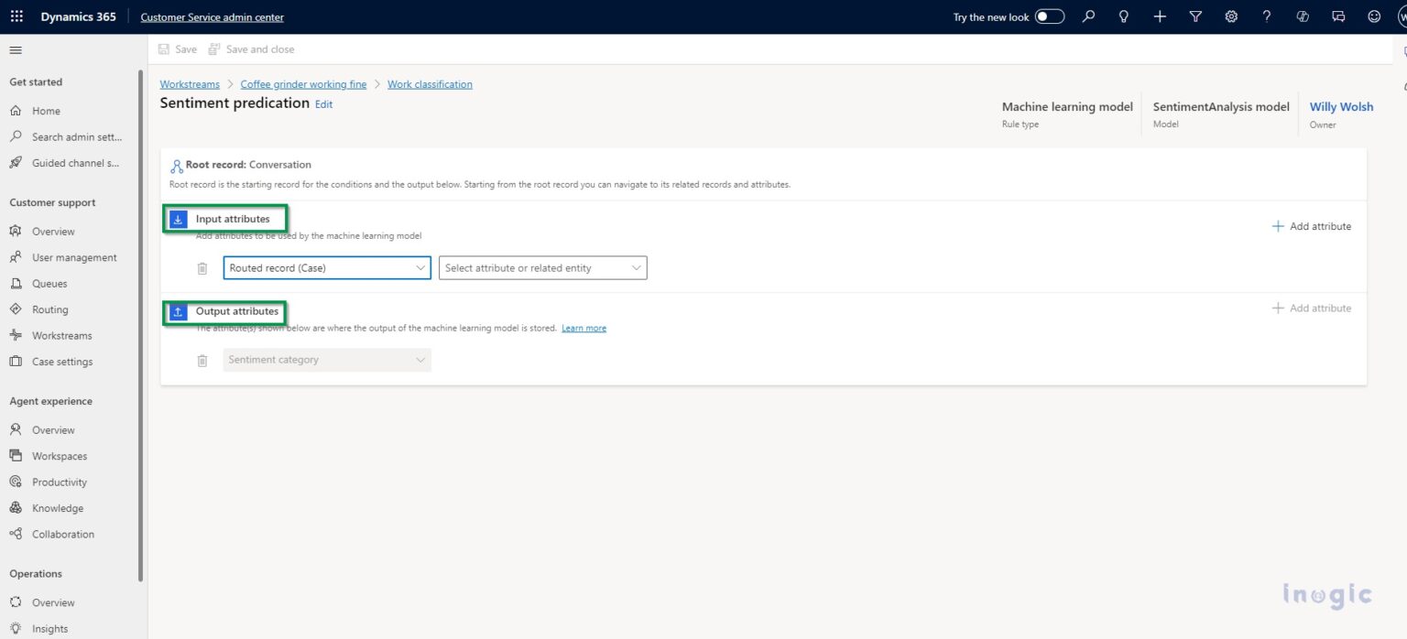This screenshot has width=1407, height=639.
Task: Open the lightbulb assistant icon
Action: click(1124, 16)
